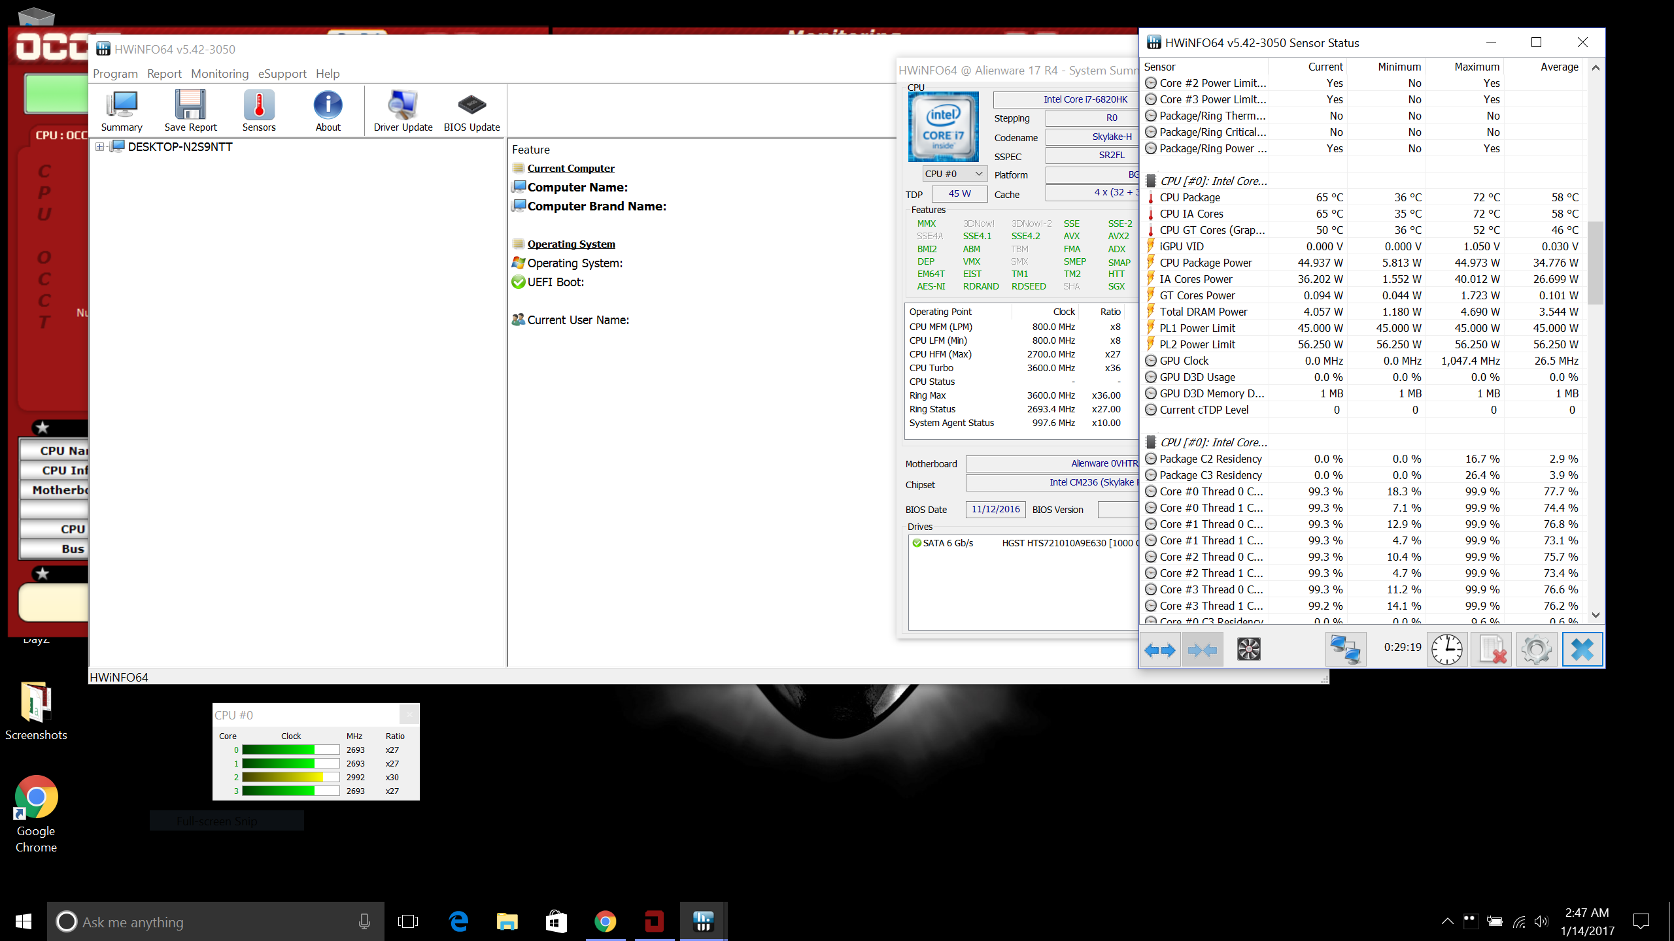Select the GPU Clock sensor row
Image resolution: width=1674 pixels, height=941 pixels.
1363,361
